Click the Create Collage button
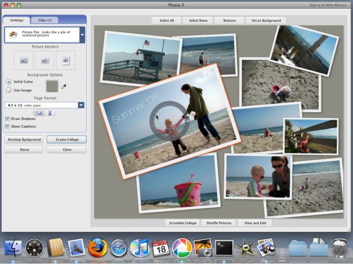 click(x=67, y=139)
